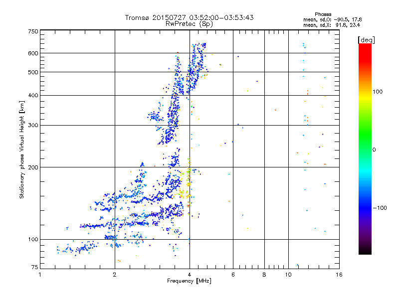Click the black bottom of the colorbar
The image size is (399, 299).
365,251
